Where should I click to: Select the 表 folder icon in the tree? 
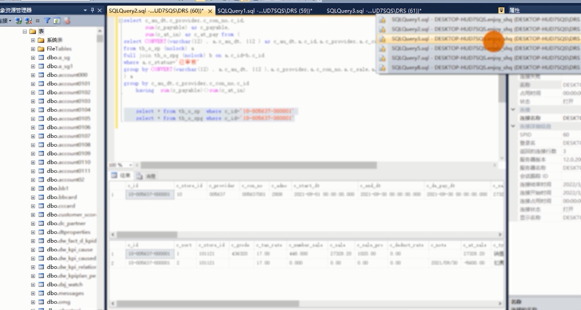[x=32, y=32]
